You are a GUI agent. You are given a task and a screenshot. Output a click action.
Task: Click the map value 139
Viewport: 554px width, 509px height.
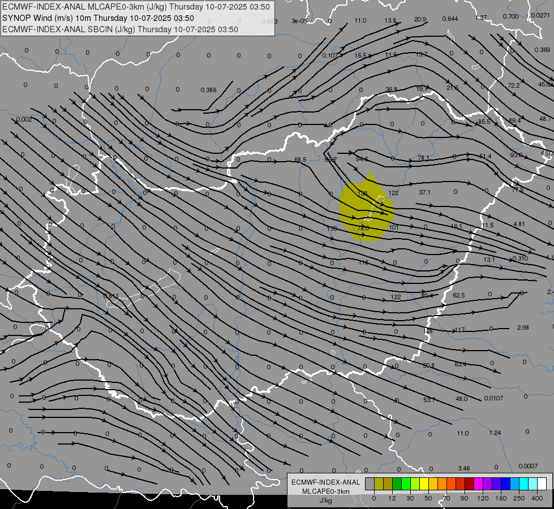332,228
